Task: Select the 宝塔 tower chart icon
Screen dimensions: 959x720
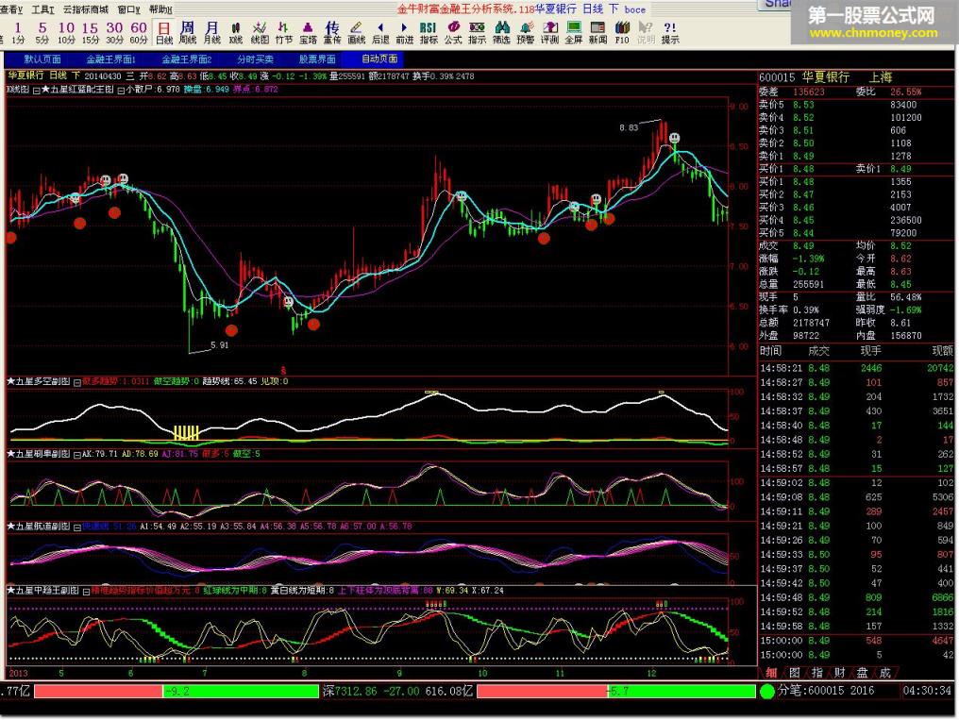Action: click(308, 32)
